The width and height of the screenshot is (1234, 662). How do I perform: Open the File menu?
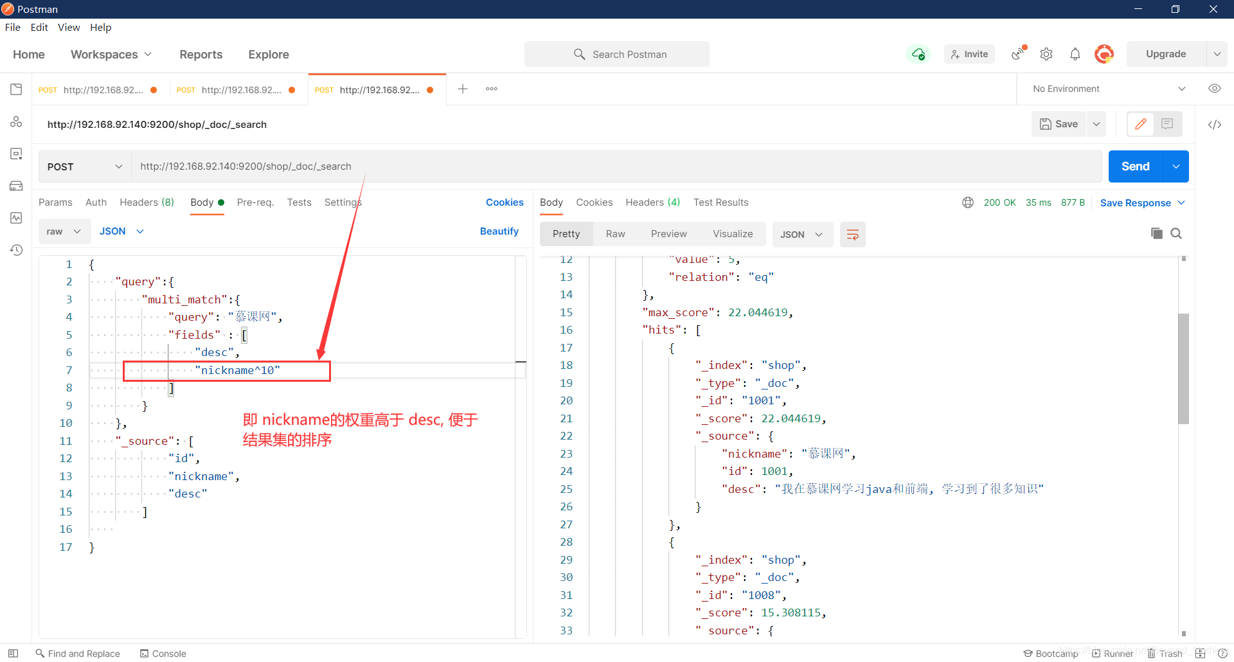point(13,27)
